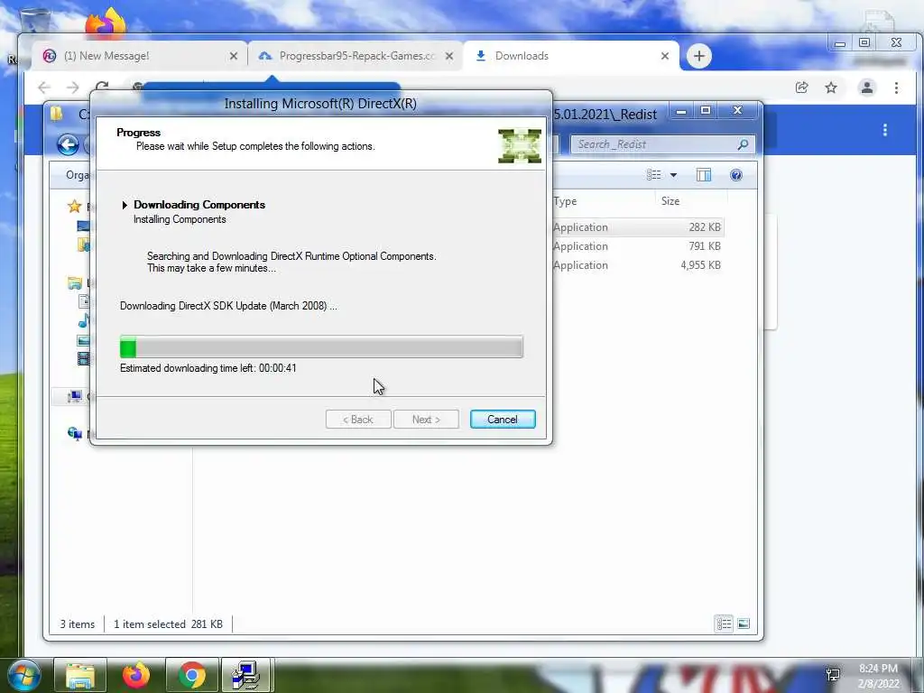This screenshot has width=924, height=693.
Task: Close the Downloads tab
Action: click(665, 56)
